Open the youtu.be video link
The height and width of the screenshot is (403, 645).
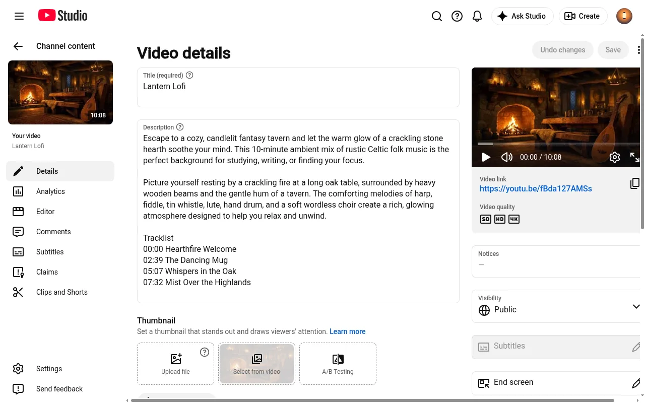click(536, 189)
